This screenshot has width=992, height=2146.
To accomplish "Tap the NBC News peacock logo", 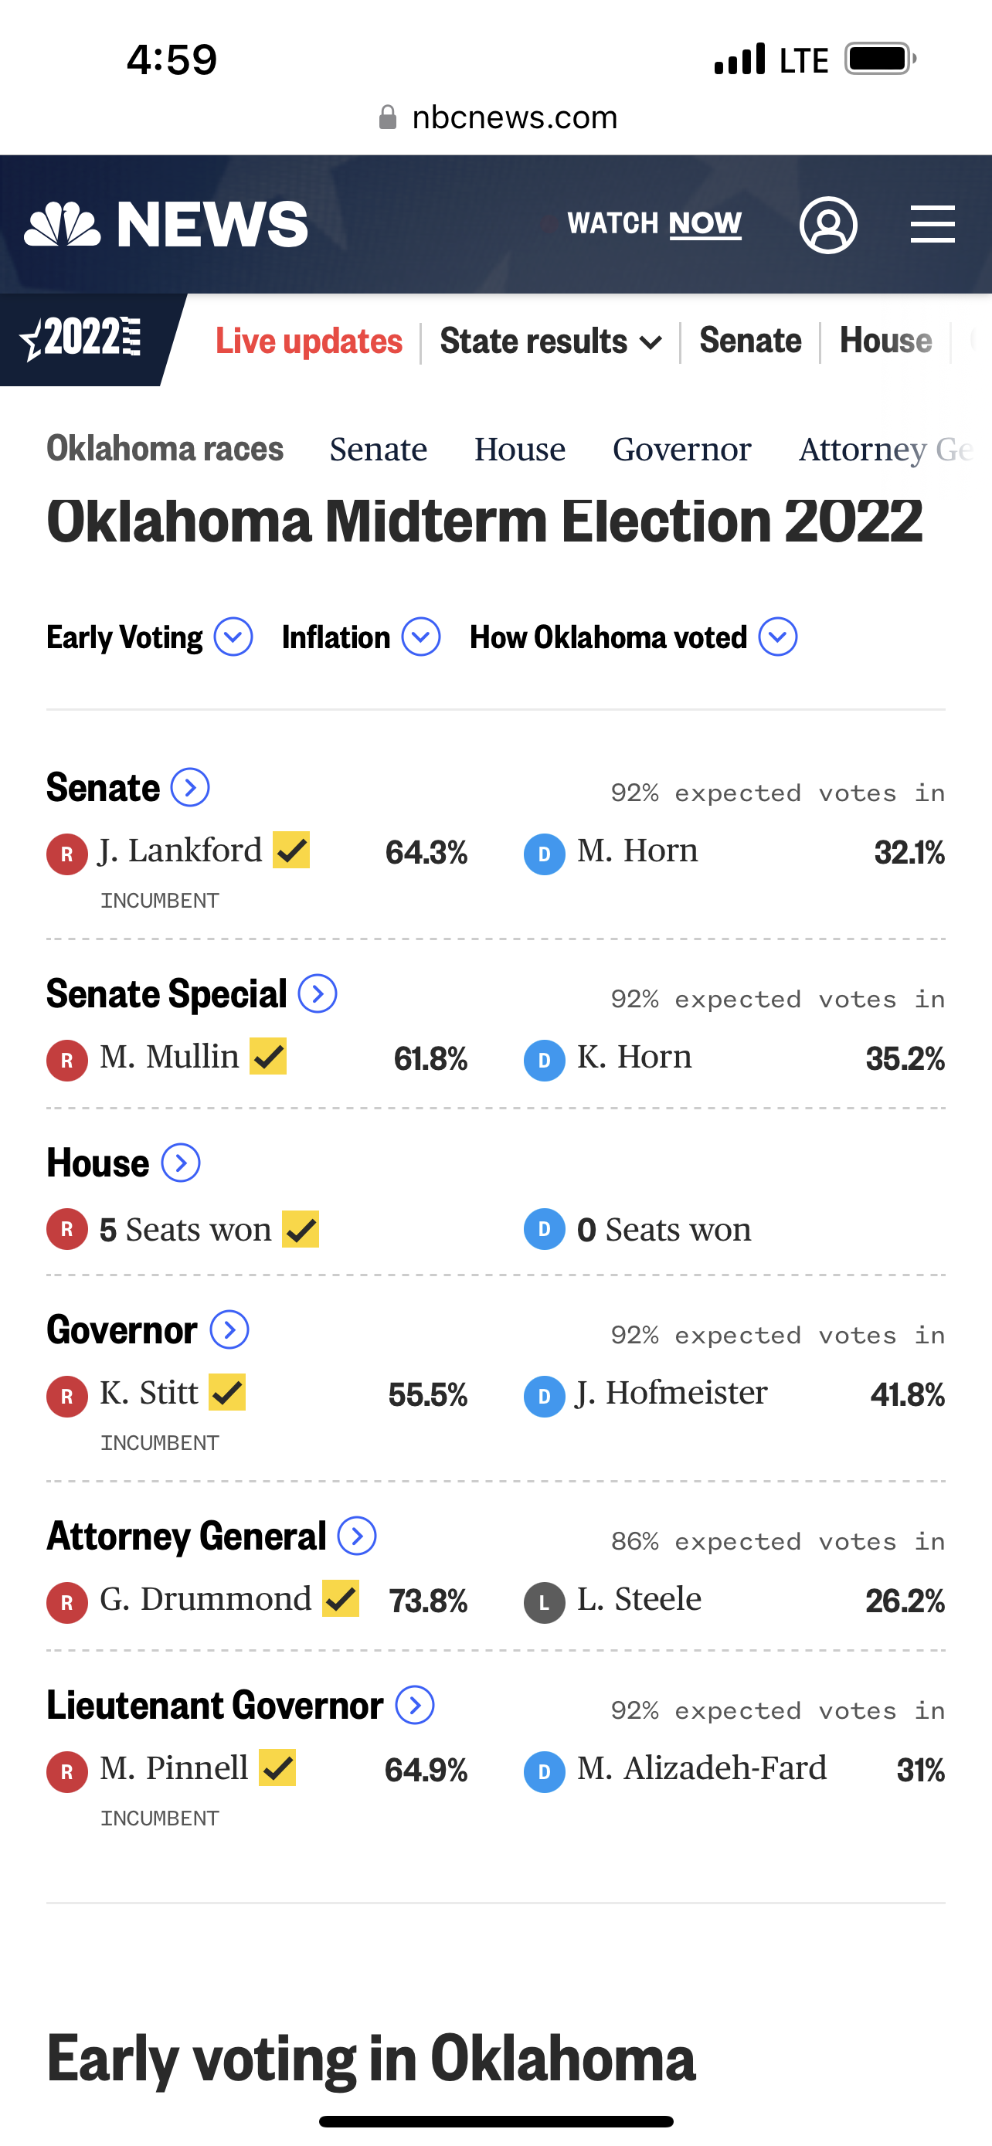I will pyautogui.click(x=63, y=225).
